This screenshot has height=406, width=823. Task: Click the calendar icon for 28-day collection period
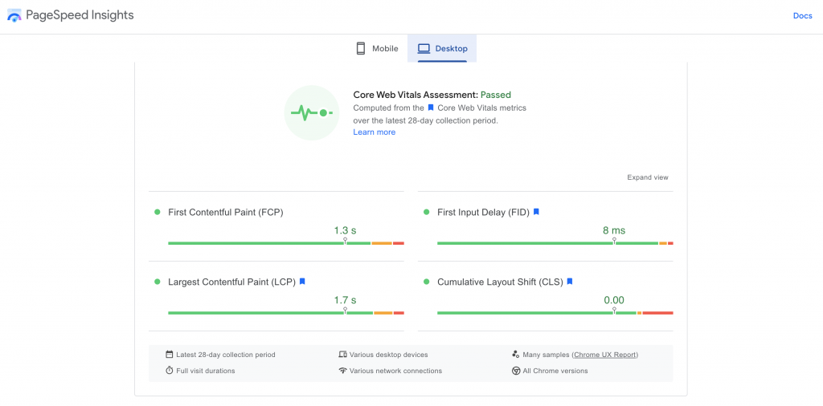tap(169, 355)
